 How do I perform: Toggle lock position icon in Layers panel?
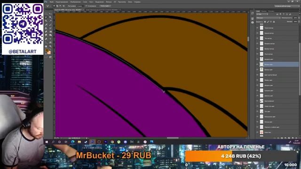pyautogui.click(x=271, y=22)
